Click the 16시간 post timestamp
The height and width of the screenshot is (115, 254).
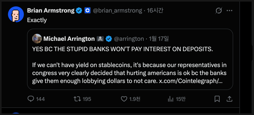coord(155,11)
